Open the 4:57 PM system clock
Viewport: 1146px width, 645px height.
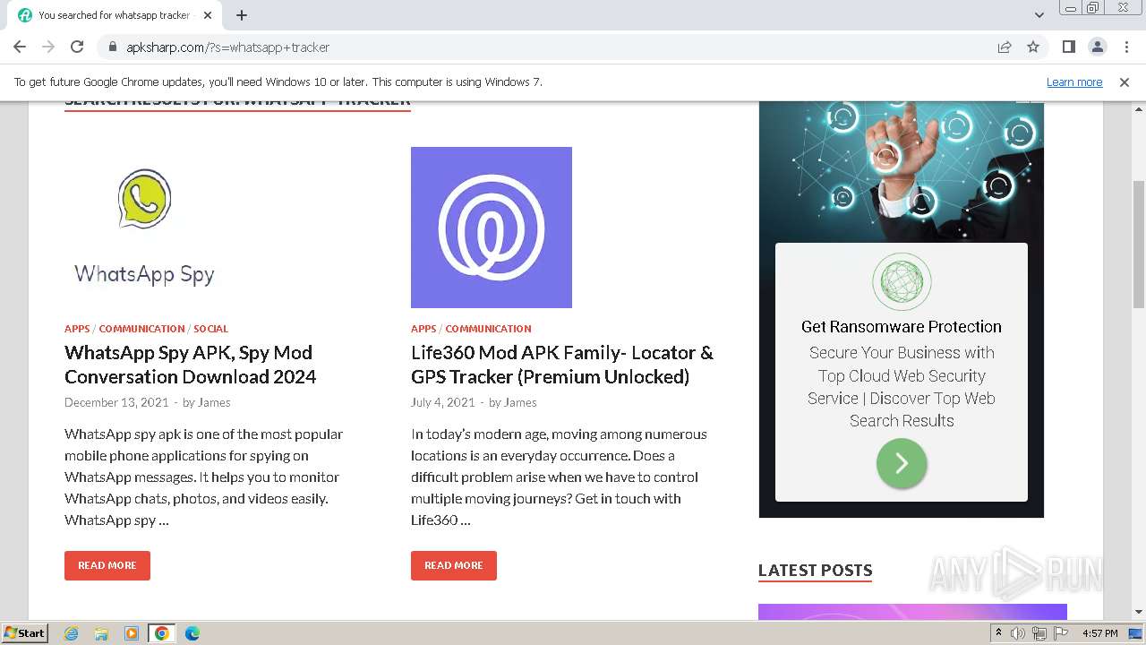[1099, 633]
